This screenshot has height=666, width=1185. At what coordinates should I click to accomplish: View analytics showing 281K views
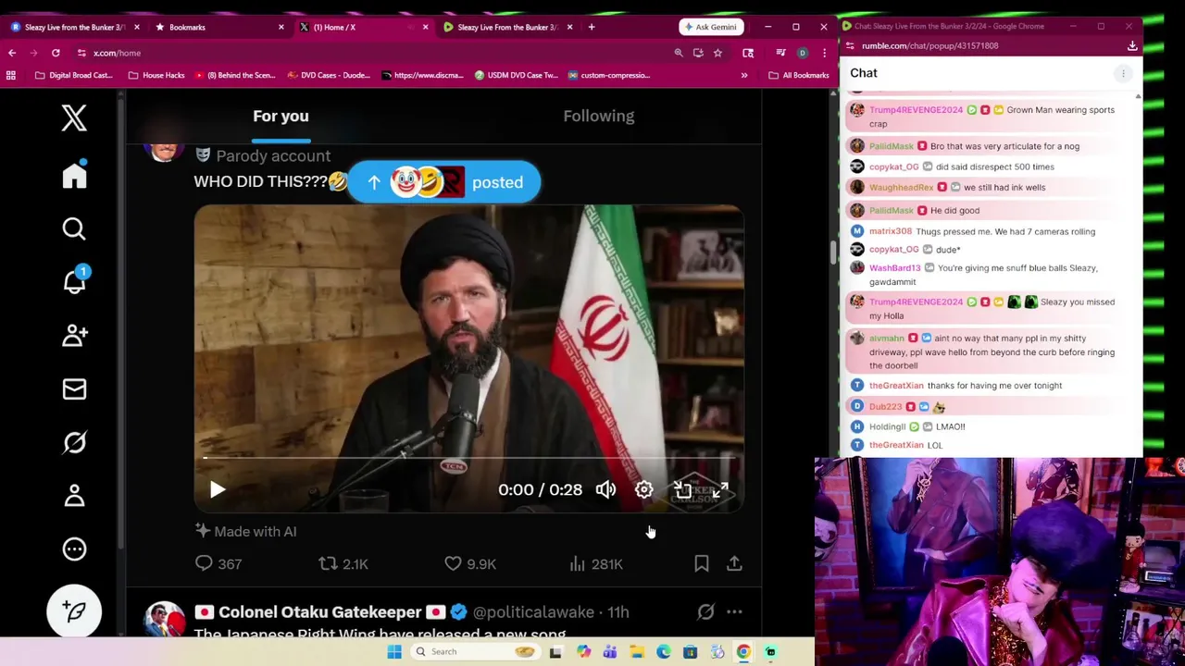pyautogui.click(x=595, y=563)
